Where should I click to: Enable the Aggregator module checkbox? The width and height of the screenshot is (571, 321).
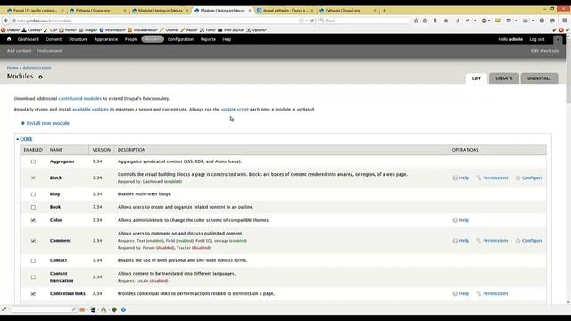pos(33,161)
